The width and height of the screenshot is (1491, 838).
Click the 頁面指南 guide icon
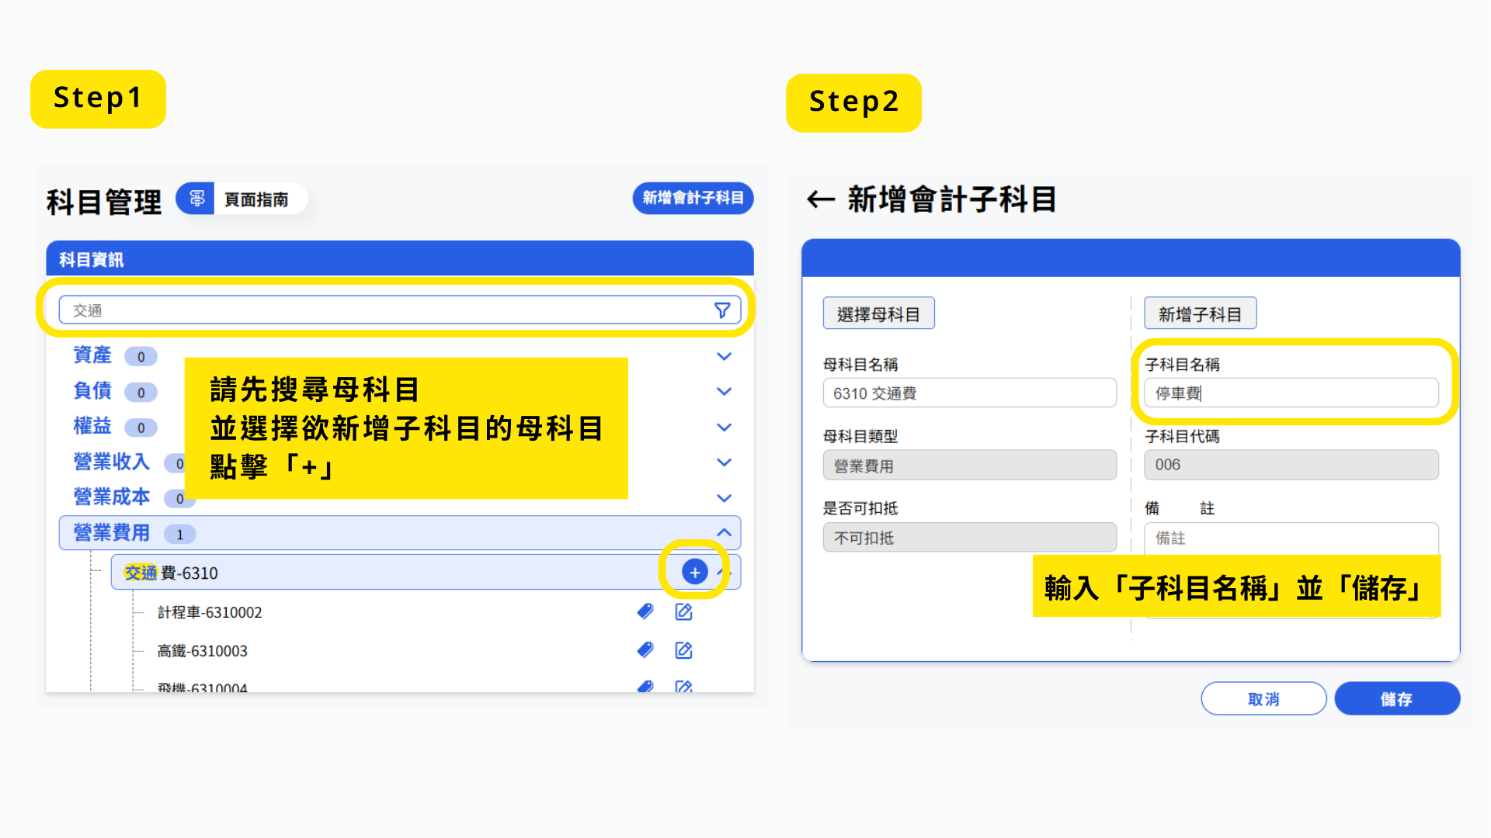pyautogui.click(x=196, y=199)
